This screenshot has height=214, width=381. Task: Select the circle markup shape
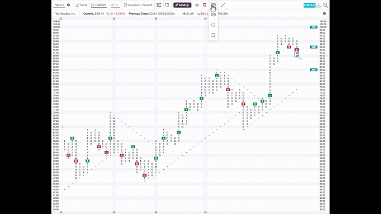(213, 25)
